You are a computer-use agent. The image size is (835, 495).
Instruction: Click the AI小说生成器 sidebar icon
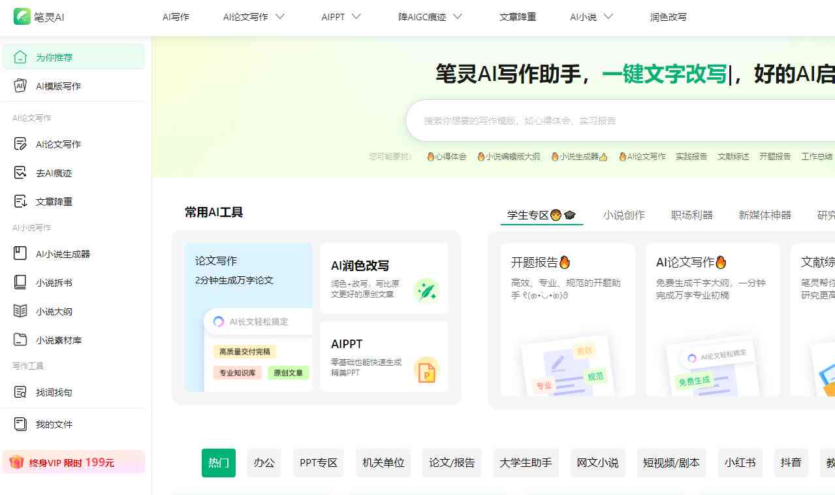tap(20, 253)
